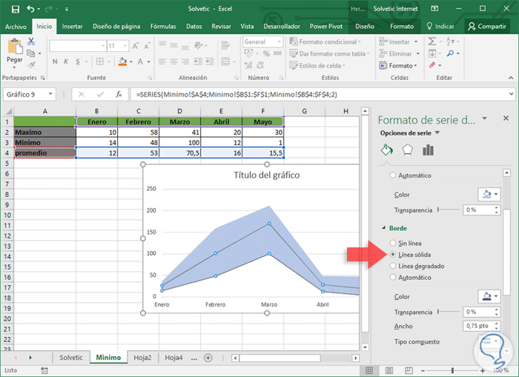The width and height of the screenshot is (519, 377).
Task: Select the Sin línea border option
Action: click(x=393, y=243)
